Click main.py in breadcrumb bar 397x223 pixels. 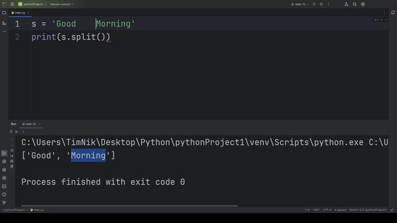(37, 210)
